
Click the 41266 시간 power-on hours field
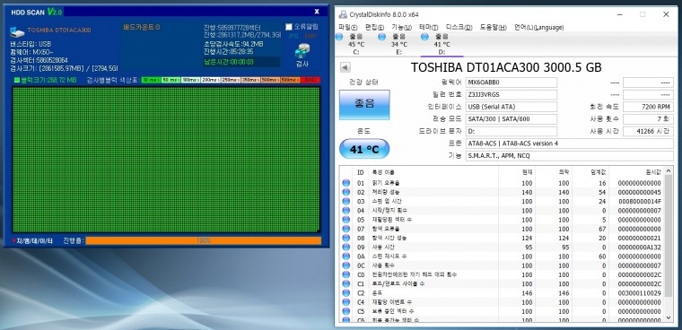[648, 131]
